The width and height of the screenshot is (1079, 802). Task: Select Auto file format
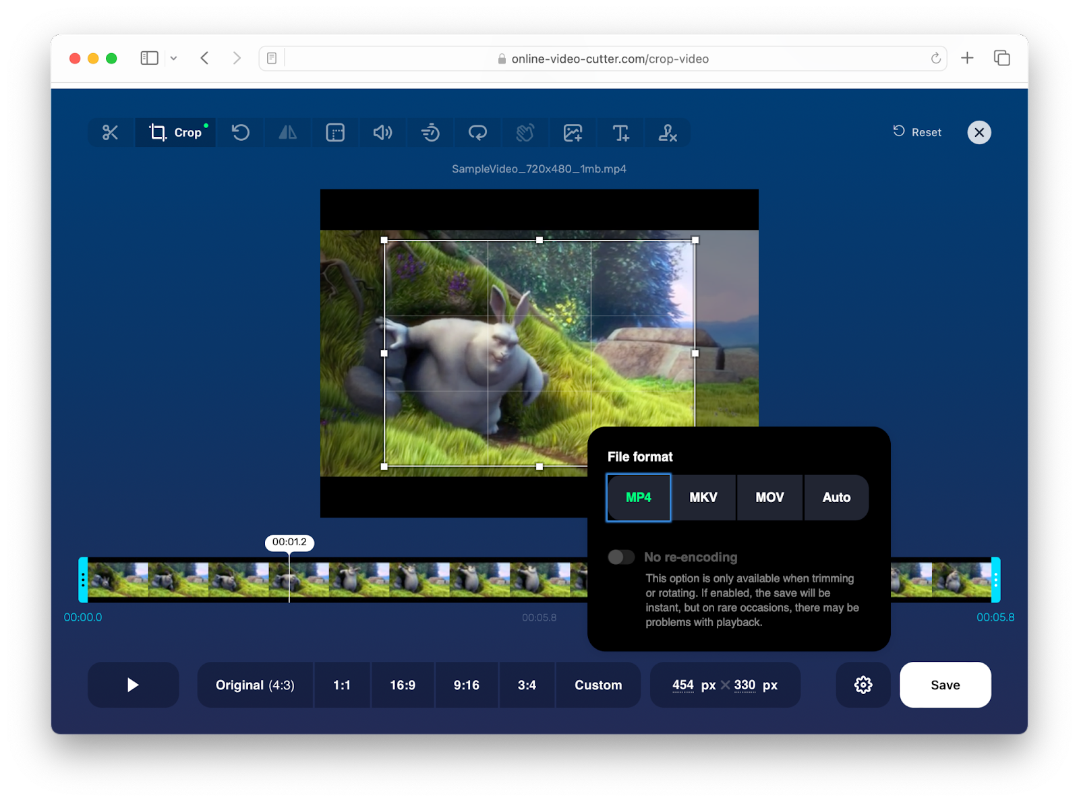point(836,497)
